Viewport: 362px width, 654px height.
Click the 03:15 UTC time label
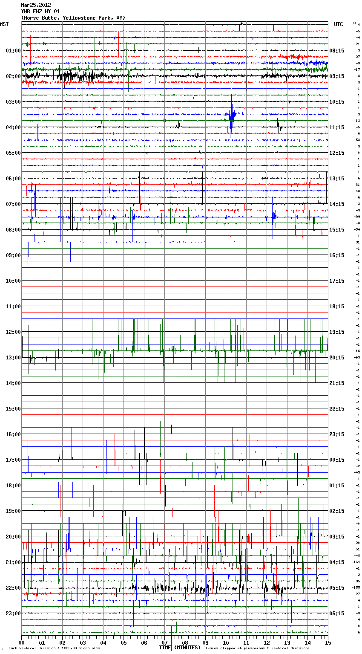coord(337,536)
